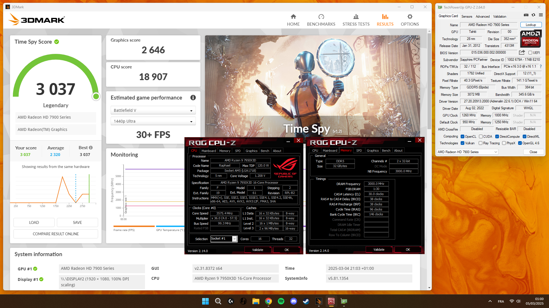Show hidden system tray icons chevron
The image size is (549, 308).
pos(490,301)
